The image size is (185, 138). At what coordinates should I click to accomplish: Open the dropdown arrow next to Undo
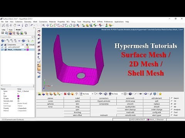coord(34,25)
